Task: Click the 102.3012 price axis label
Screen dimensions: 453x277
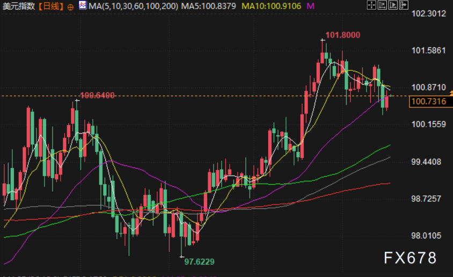Action: [428, 13]
